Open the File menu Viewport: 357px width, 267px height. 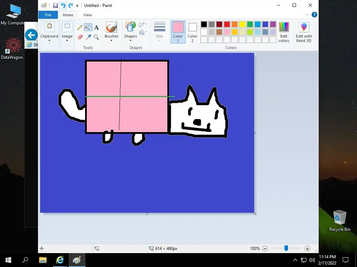[x=48, y=15]
